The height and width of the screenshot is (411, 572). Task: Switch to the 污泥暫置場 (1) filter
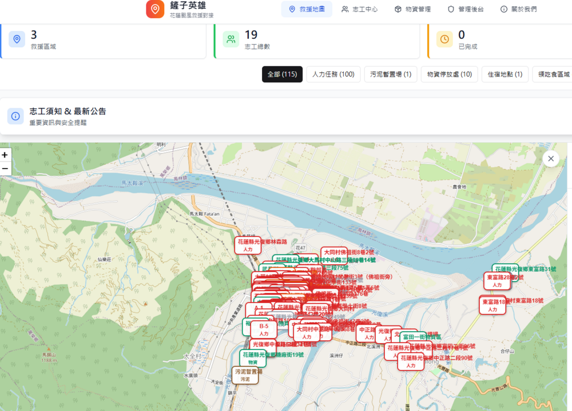click(x=391, y=74)
